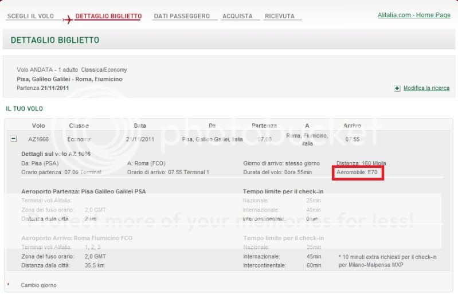
Task: Open the RICEVUTA step tab
Action: point(280,16)
